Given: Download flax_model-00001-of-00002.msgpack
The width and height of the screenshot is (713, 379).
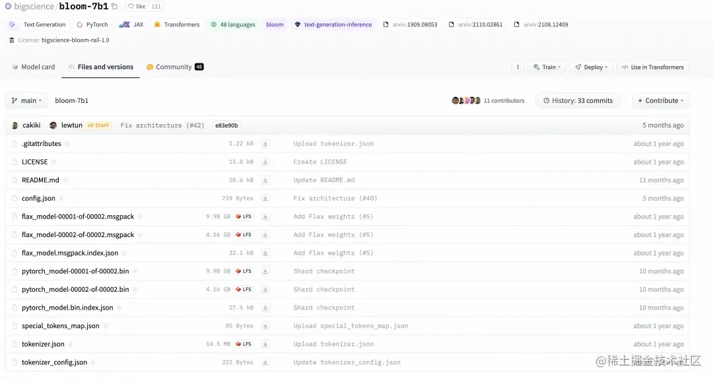Looking at the screenshot, I should (x=265, y=217).
